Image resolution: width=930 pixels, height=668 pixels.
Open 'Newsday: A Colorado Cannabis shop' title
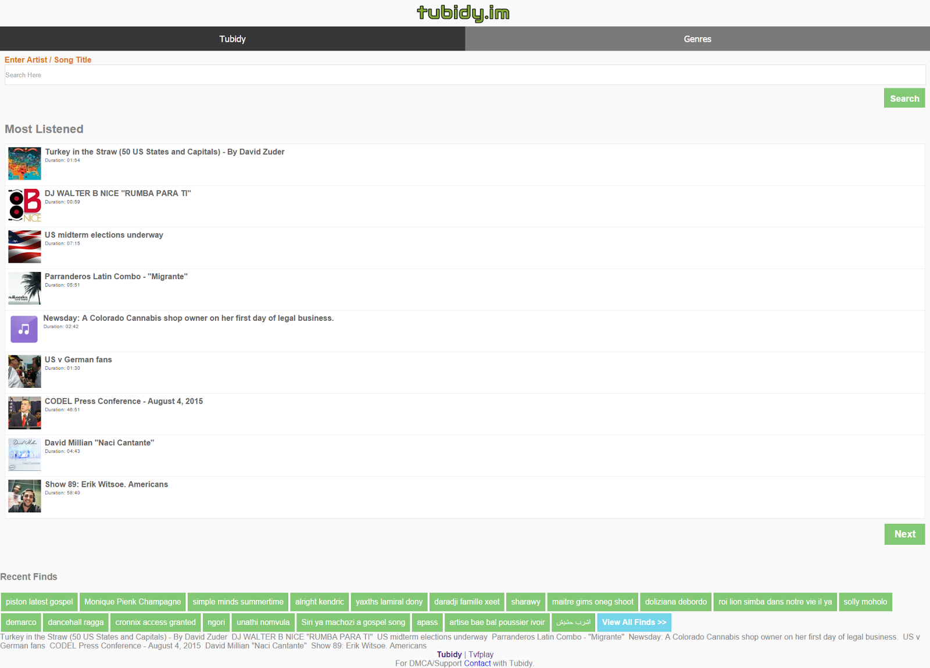pyautogui.click(x=188, y=318)
